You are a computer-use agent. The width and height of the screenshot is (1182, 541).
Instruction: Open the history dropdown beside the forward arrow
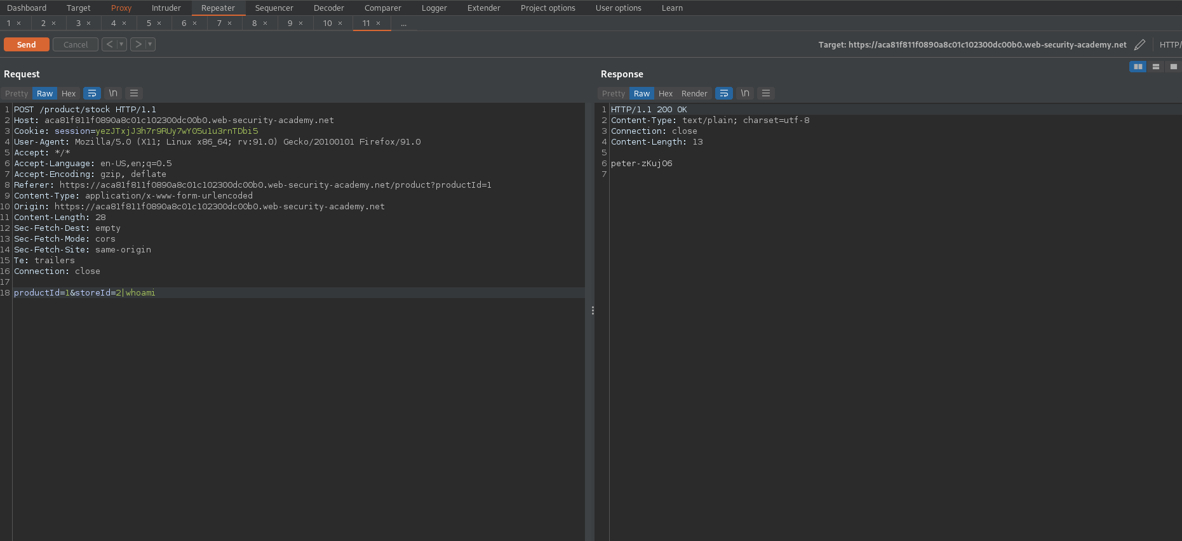[151, 44]
